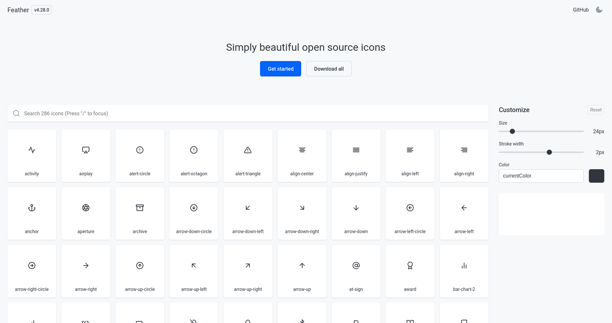Click the arrow-left icon
This screenshot has height=323, width=612.
point(464,213)
